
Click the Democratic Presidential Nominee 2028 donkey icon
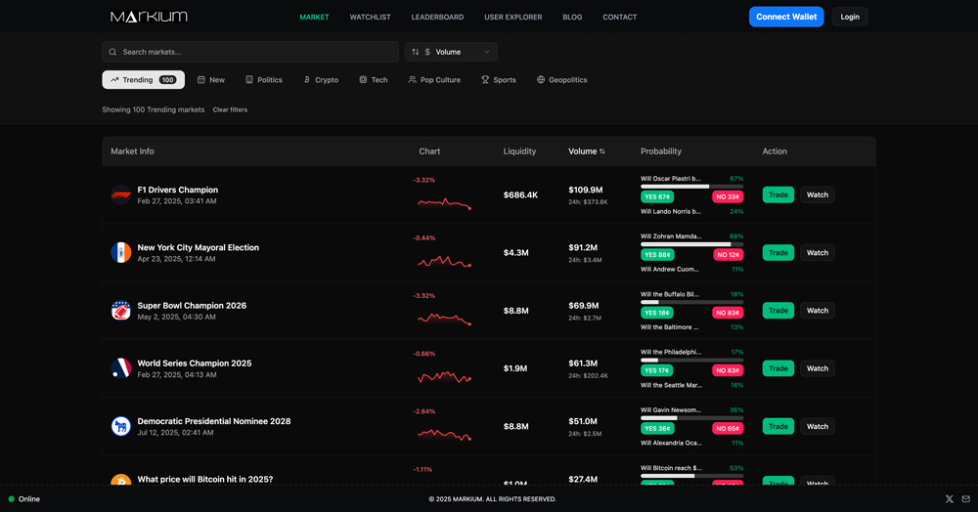tap(121, 426)
